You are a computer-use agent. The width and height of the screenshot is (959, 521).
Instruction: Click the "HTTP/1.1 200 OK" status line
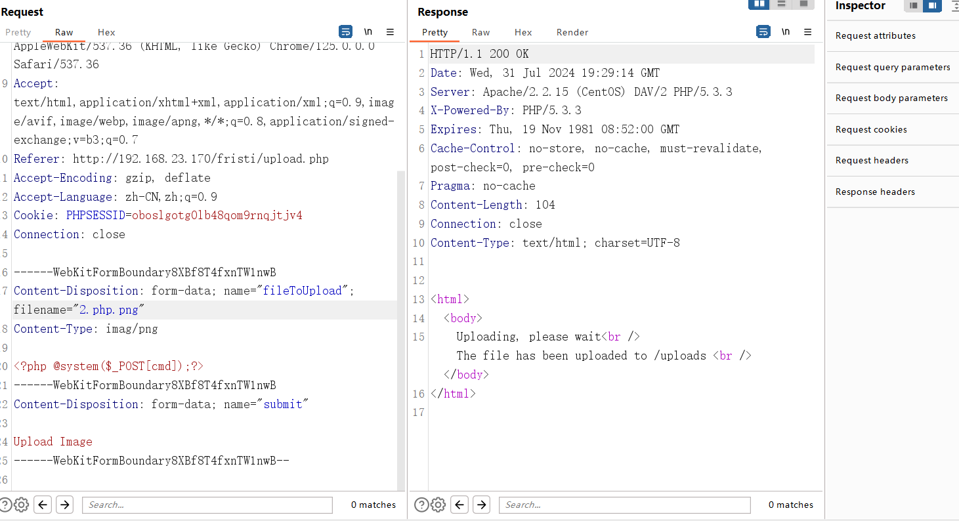tap(480, 54)
